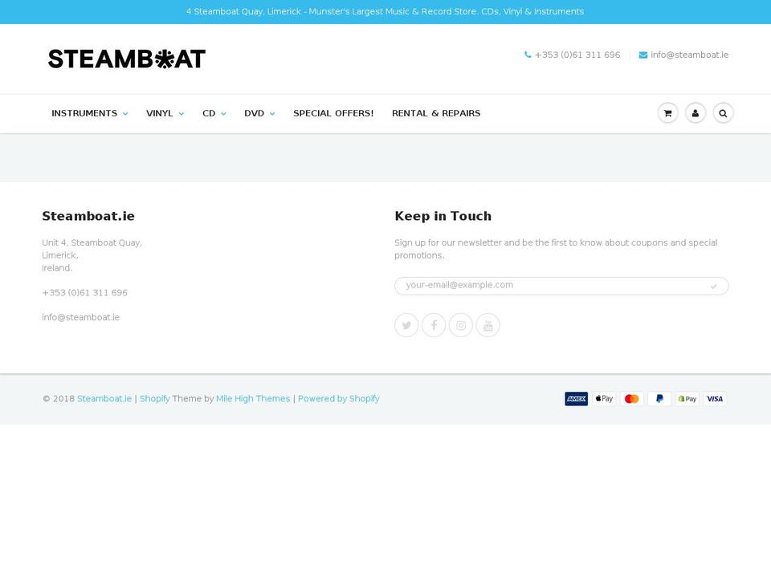Open the DVD menu item
771x578 pixels.
(255, 113)
